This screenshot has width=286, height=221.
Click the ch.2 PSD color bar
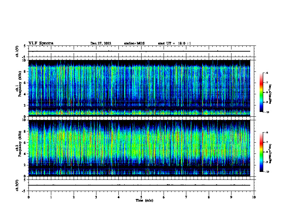(261, 152)
